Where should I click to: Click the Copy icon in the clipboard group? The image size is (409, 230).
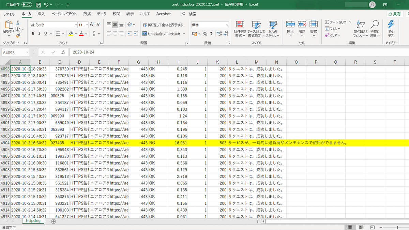point(18,29)
